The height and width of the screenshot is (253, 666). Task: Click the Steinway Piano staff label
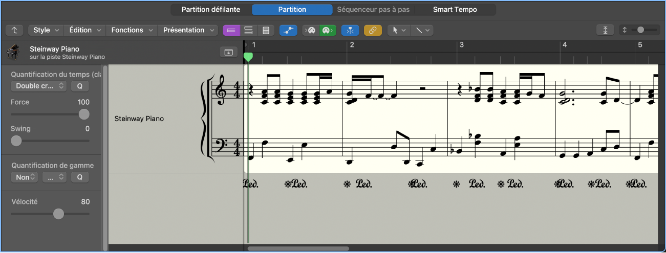[140, 119]
